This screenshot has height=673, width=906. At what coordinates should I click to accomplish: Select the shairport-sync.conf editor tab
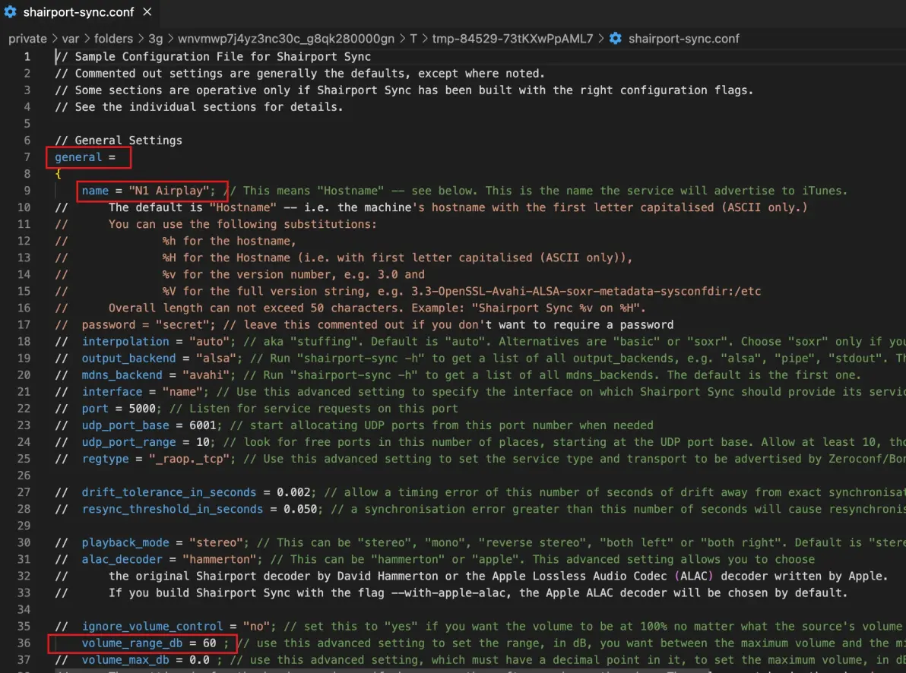point(78,11)
